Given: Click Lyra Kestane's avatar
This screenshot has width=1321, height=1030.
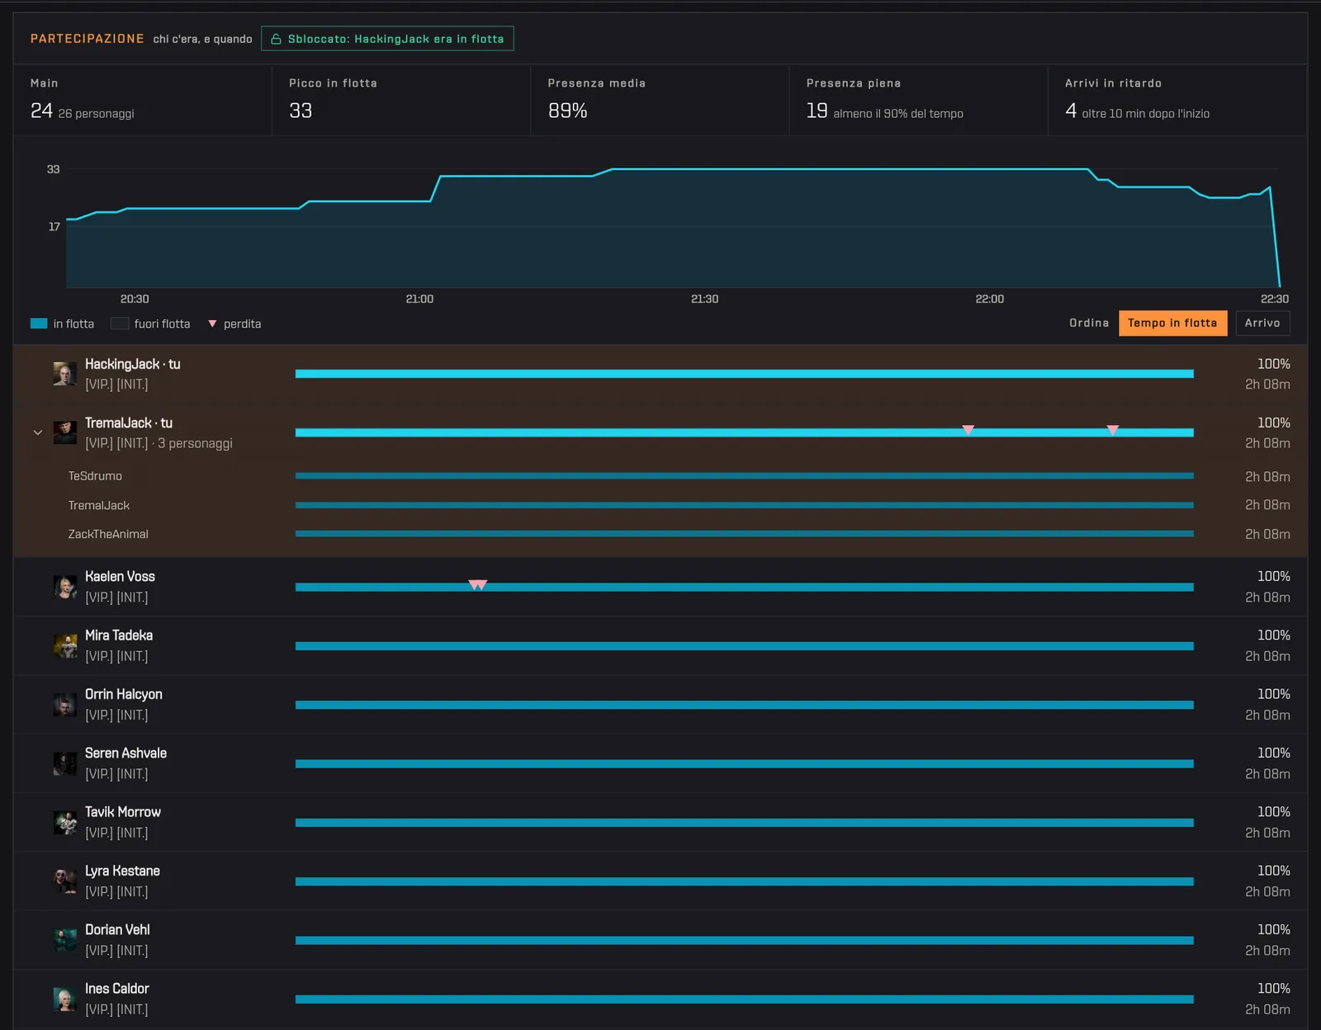Looking at the screenshot, I should [65, 881].
